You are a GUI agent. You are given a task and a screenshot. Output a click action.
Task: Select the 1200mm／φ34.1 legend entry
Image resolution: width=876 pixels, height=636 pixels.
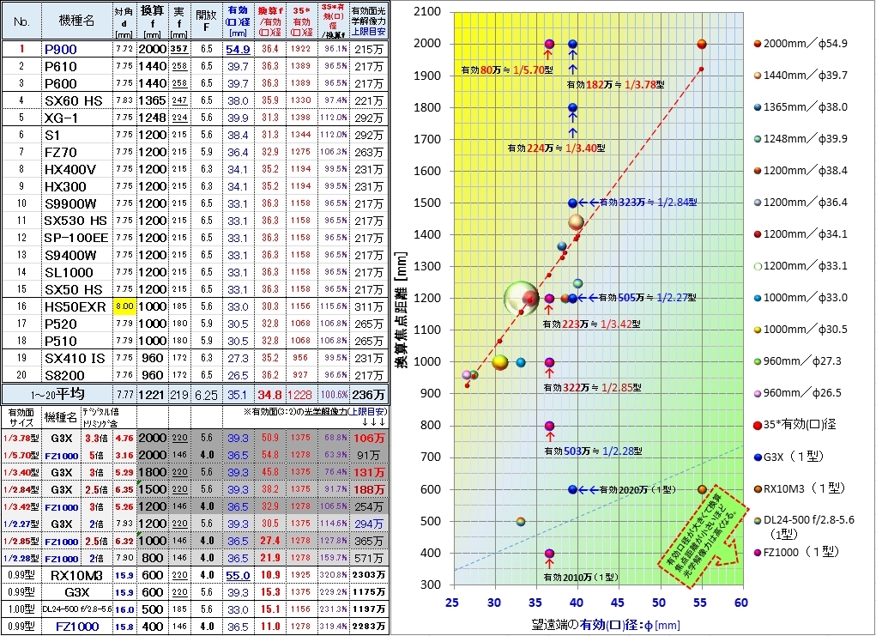[x=800, y=234]
